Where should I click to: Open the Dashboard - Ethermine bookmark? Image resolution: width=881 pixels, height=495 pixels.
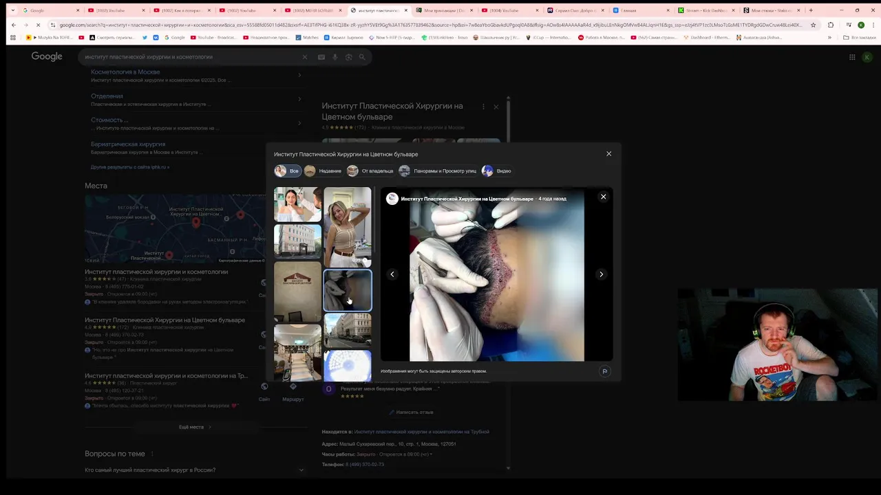coord(708,37)
